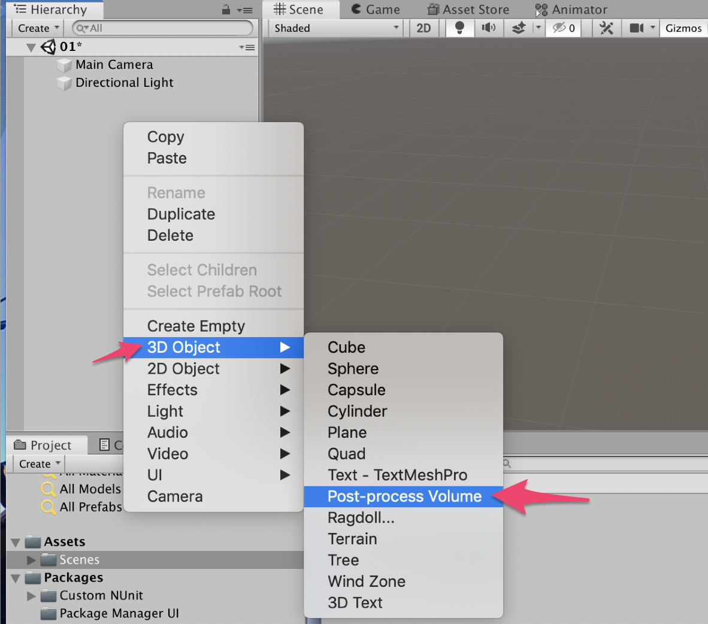Open scene effects dropdown arrow

(538, 28)
